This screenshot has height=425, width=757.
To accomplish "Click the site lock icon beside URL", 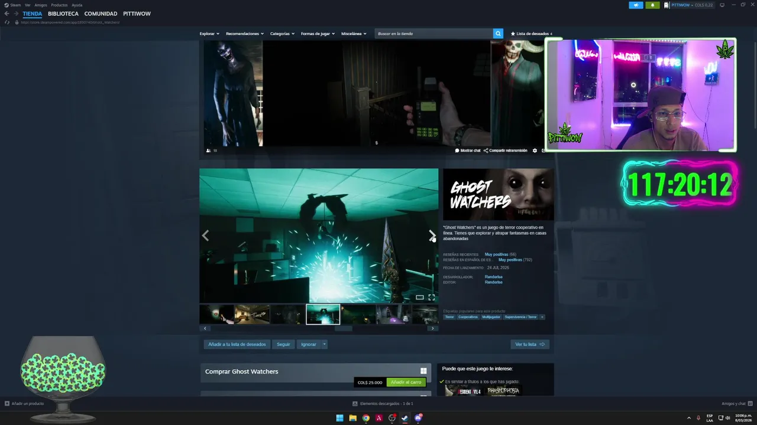I will point(17,22).
